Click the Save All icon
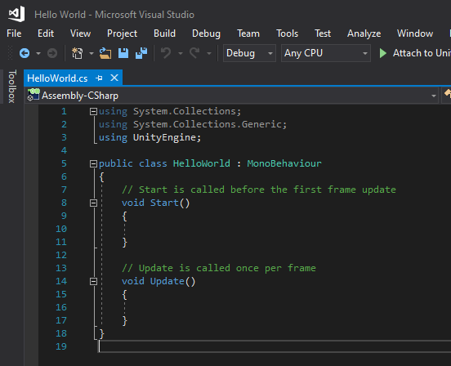Image resolution: width=451 pixels, height=366 pixels. (x=141, y=53)
